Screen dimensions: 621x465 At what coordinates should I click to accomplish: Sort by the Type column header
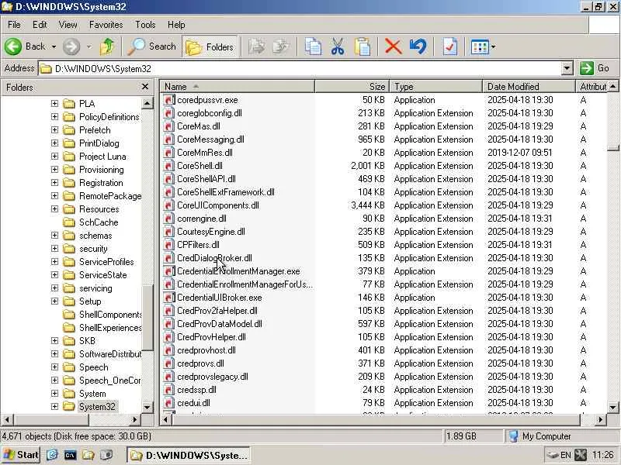point(435,86)
